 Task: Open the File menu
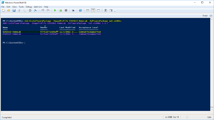(3, 7)
